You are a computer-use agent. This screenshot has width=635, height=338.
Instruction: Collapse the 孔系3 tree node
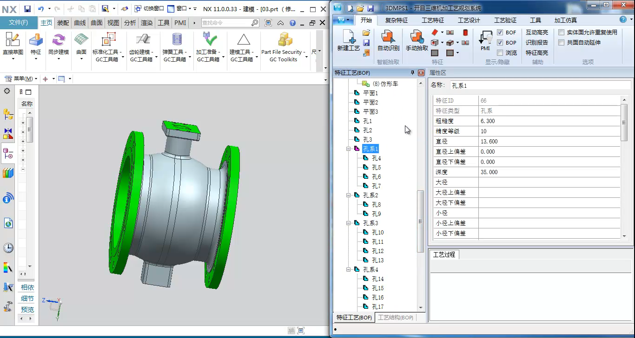tap(348, 223)
